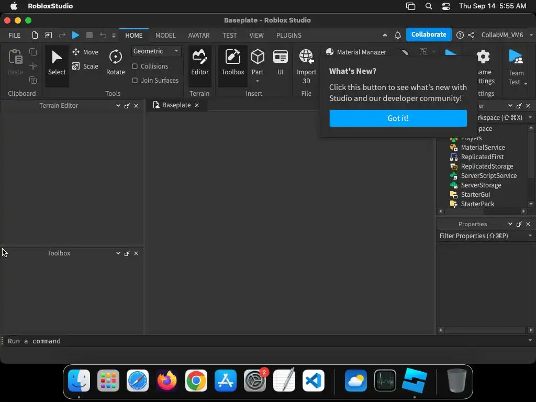Open Google Chrome from the Dock
The width and height of the screenshot is (536, 402).
pos(196,381)
